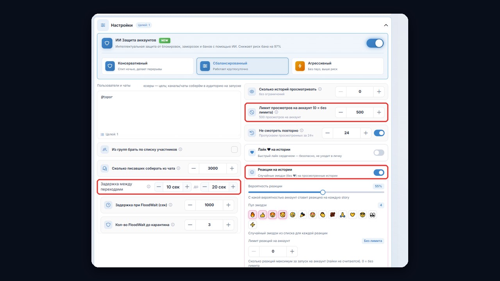Choose the Сбалансированный protection mode

243,66
